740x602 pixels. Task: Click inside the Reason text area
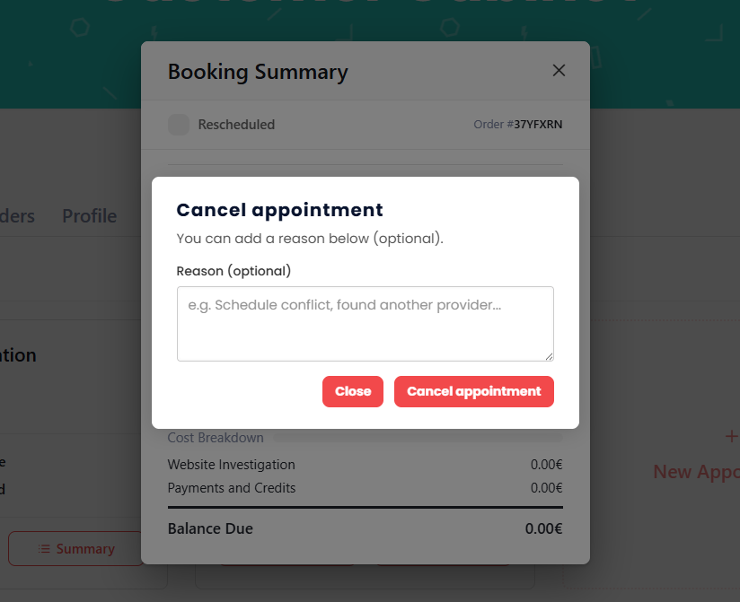365,324
